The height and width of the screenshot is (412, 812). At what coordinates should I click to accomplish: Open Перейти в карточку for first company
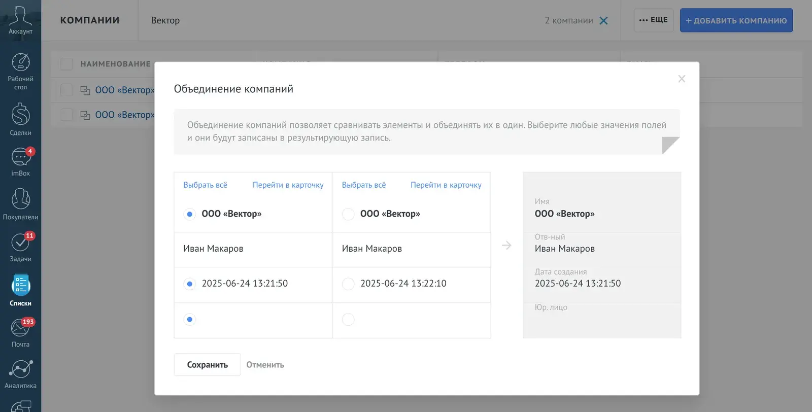[x=288, y=185]
